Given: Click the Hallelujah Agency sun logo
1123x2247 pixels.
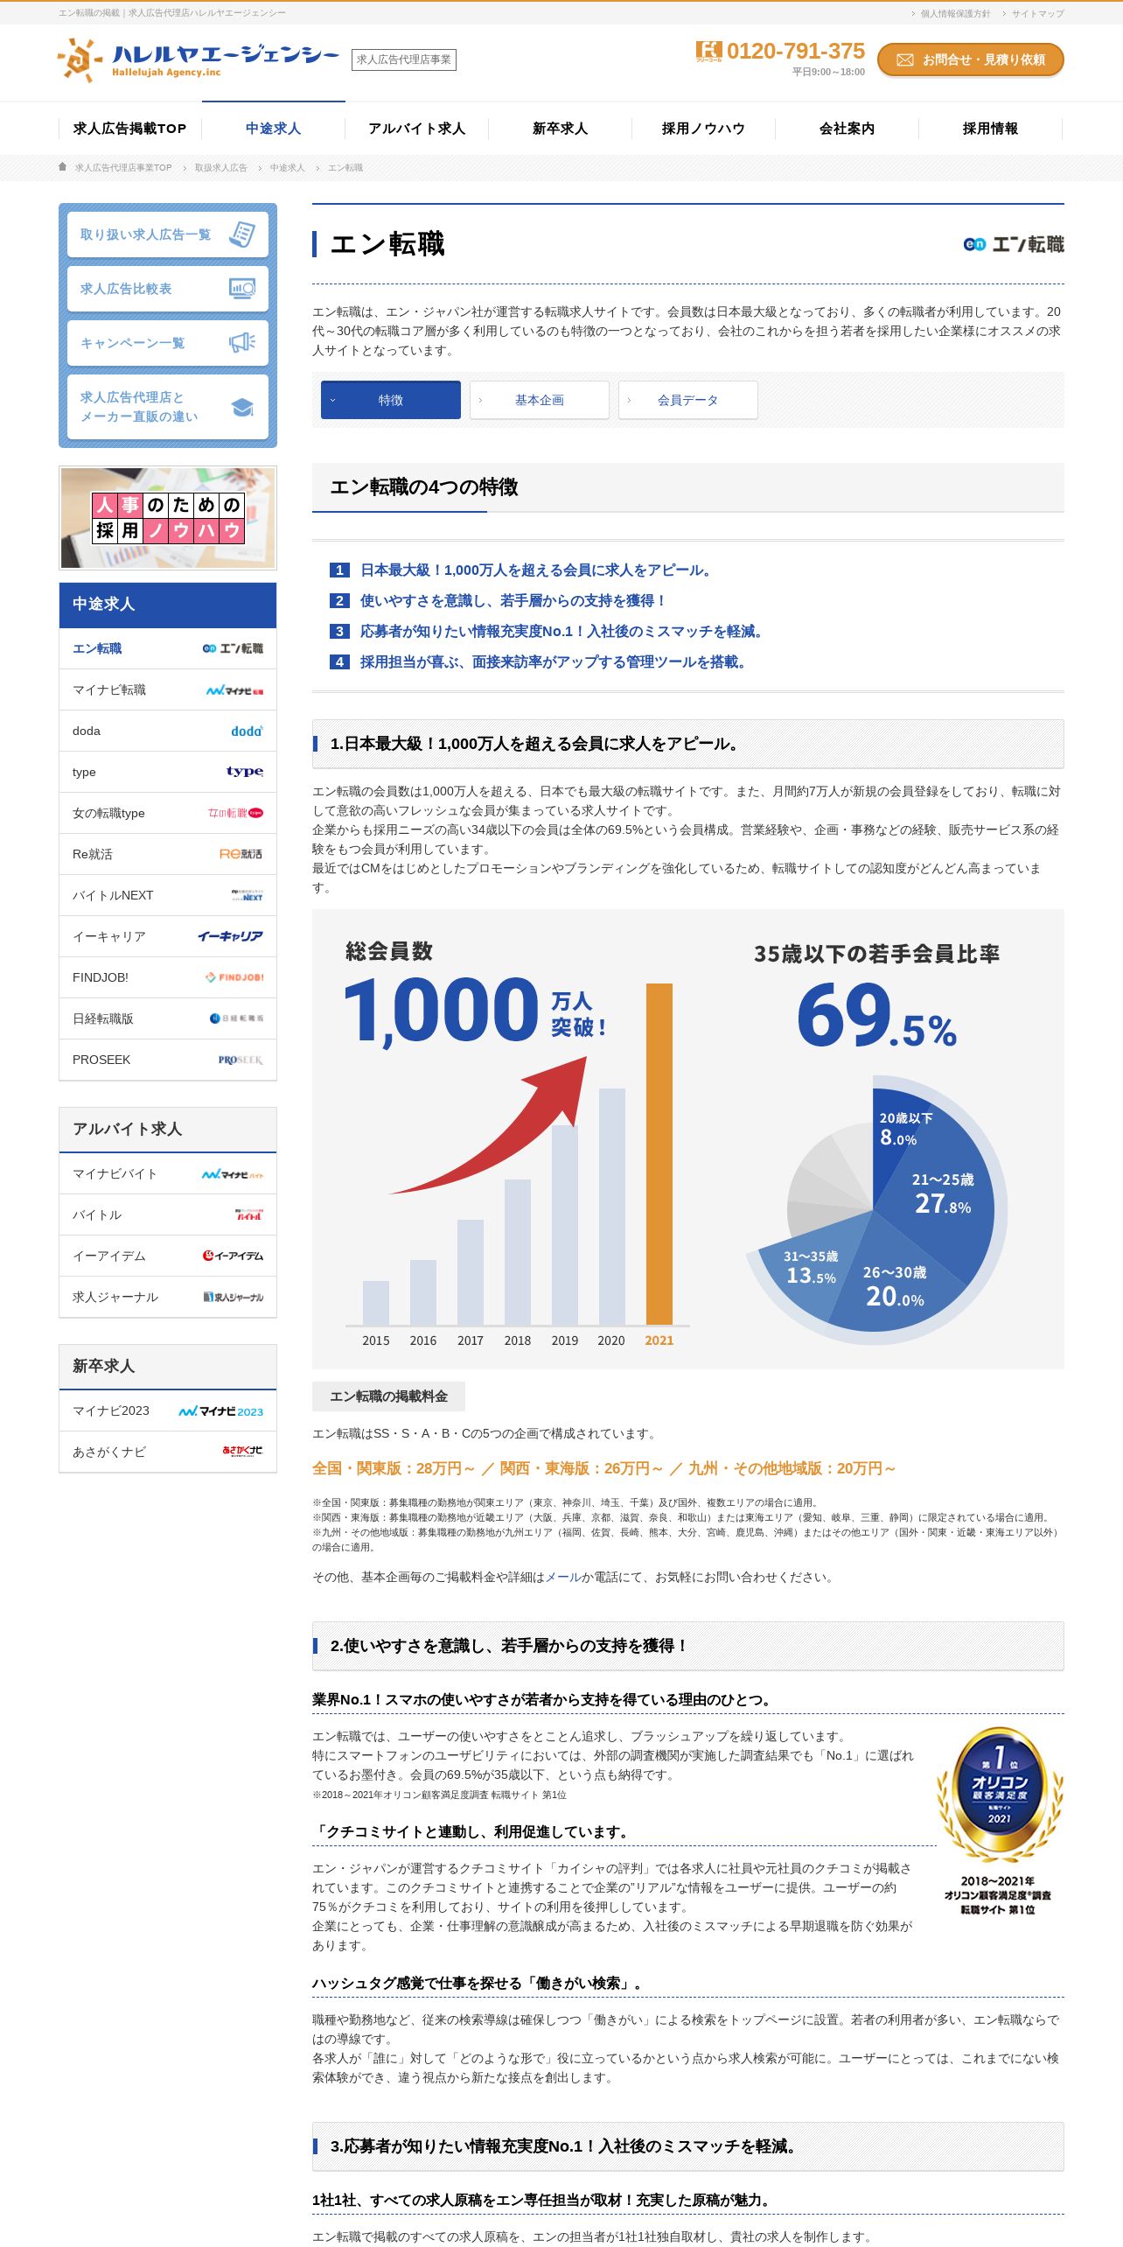Looking at the screenshot, I should pyautogui.click(x=79, y=59).
